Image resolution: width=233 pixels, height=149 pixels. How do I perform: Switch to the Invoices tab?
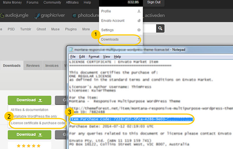click(x=52, y=66)
